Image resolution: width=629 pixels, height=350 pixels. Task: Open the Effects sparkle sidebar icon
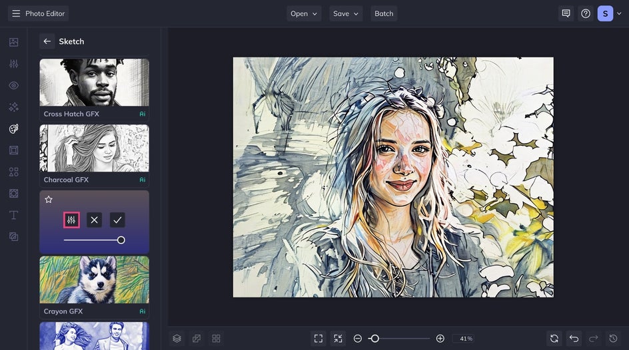(13, 107)
